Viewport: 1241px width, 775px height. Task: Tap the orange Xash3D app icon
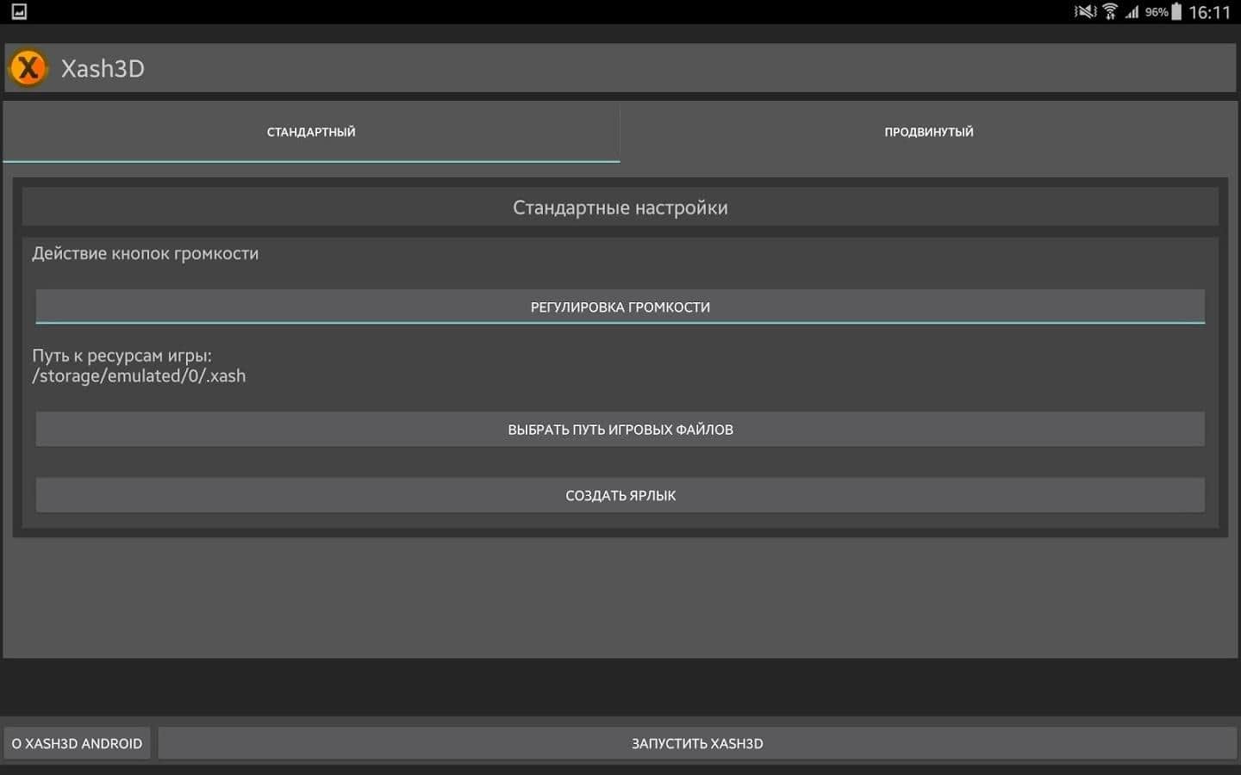[28, 68]
